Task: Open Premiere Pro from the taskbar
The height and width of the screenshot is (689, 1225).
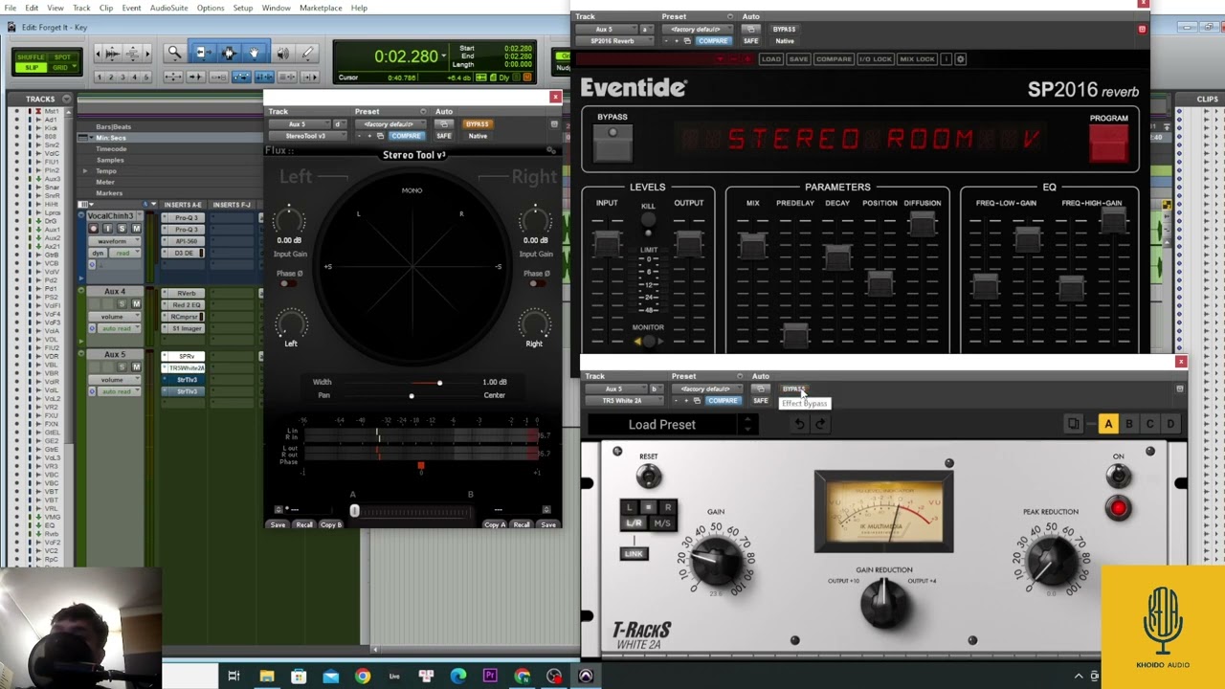Action: click(490, 677)
